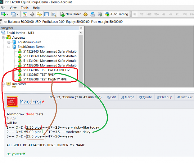Toggle the Navigator star-folder icon
Viewport: 194px width, 163px height.
point(39,14)
